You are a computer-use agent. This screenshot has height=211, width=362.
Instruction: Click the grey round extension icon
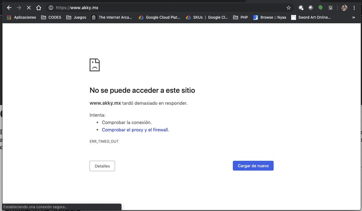311,8
